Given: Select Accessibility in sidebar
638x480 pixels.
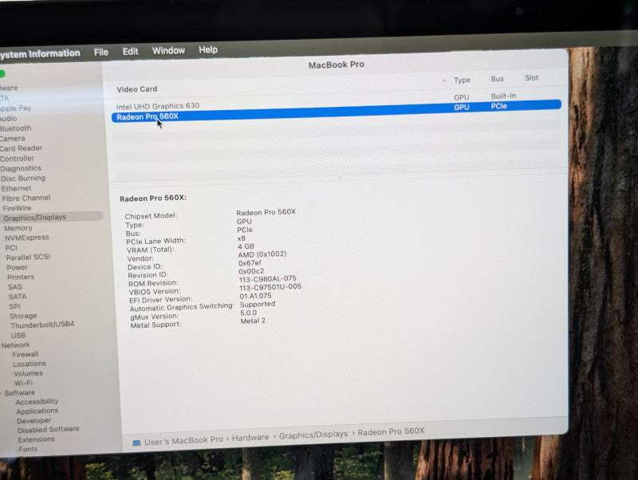Looking at the screenshot, I should tap(37, 402).
